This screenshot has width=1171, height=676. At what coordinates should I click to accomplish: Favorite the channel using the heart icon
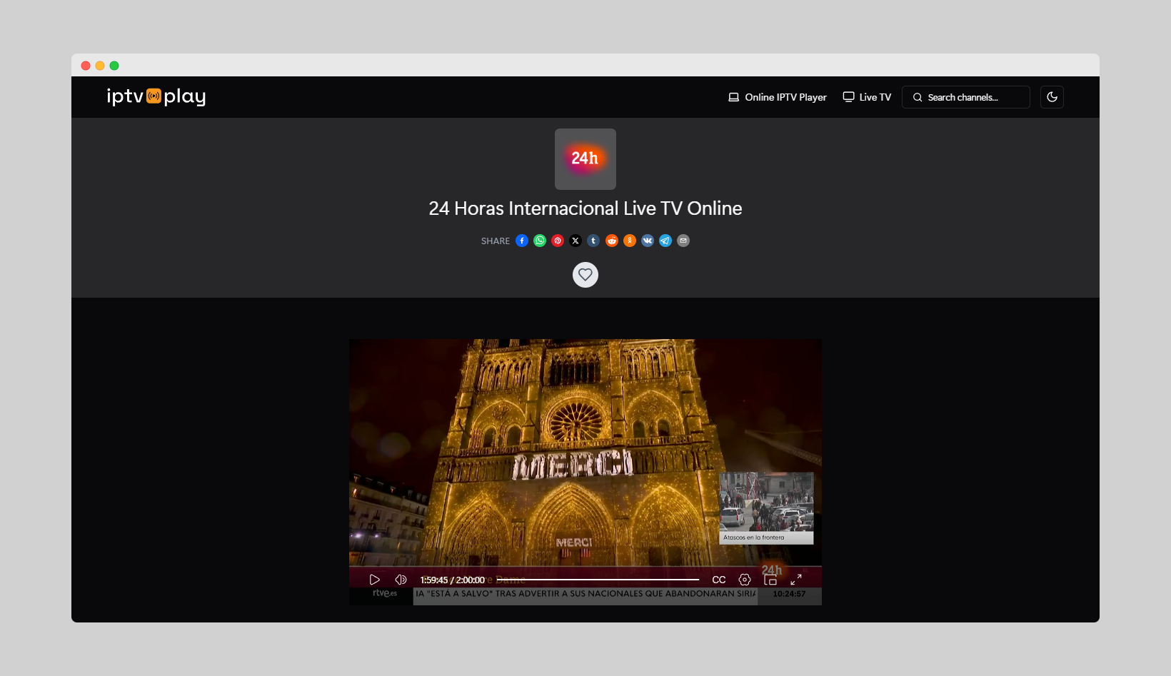[x=585, y=274]
